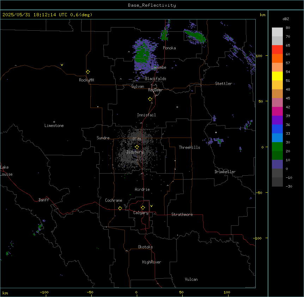The height and width of the screenshot is (297, 304).
Task: Pick the yellow 51-54 dBZ legend swatch
Action: coord(277,76)
